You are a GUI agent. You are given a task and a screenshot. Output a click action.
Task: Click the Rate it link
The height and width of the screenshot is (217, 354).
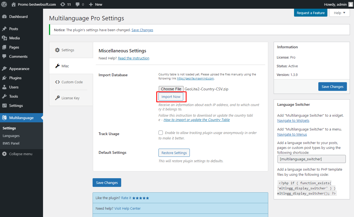(126, 198)
